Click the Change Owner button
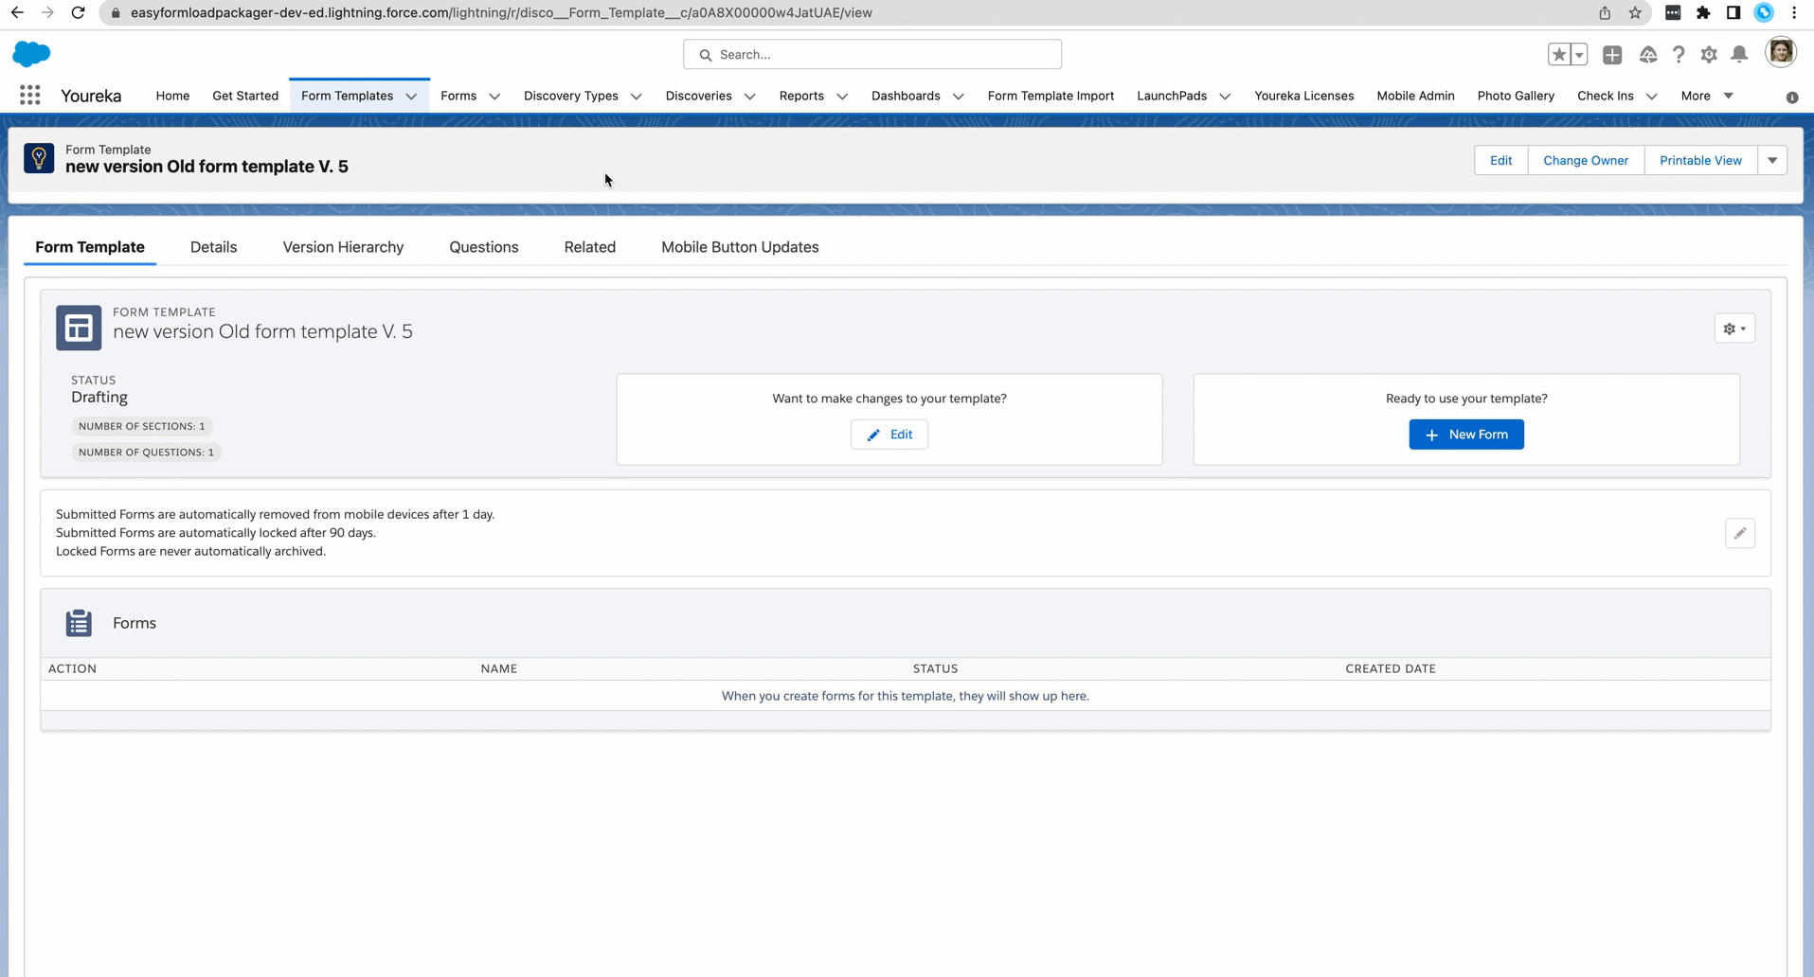 [x=1586, y=160]
